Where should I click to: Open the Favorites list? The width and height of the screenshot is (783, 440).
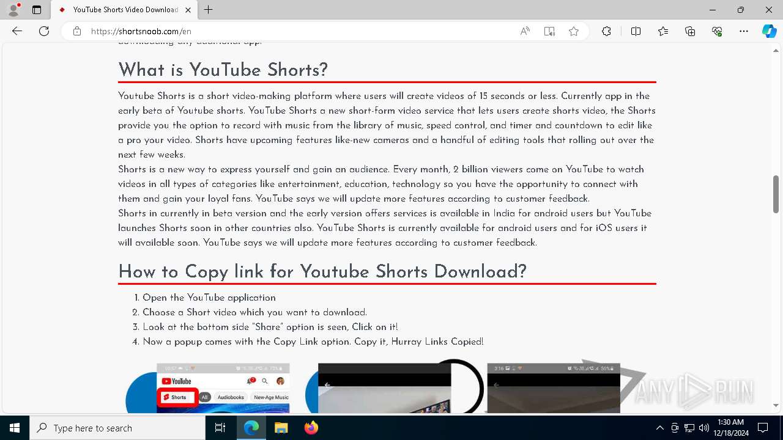663,31
